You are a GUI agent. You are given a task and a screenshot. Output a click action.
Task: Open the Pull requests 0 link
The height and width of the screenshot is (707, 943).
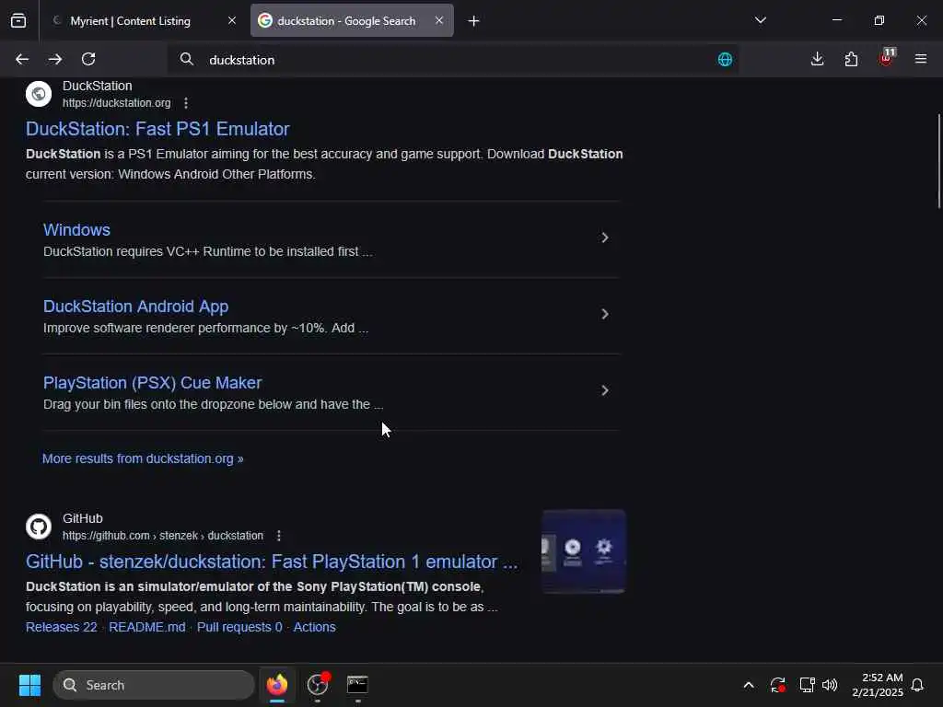click(239, 627)
